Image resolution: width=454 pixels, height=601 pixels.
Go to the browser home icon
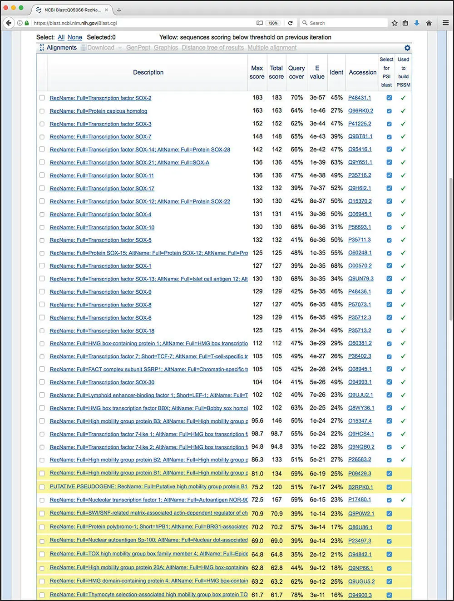[x=429, y=23]
